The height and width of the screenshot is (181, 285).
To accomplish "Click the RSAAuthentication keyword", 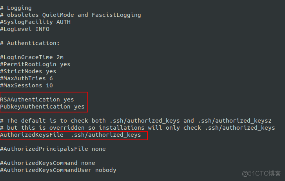I will coord(30,100).
